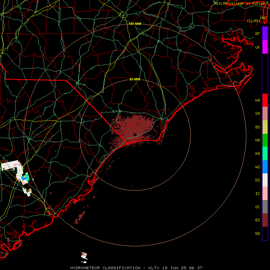The width and height of the screenshot is (270, 270).
Task: Click the HA legend label
Action: 257,100
